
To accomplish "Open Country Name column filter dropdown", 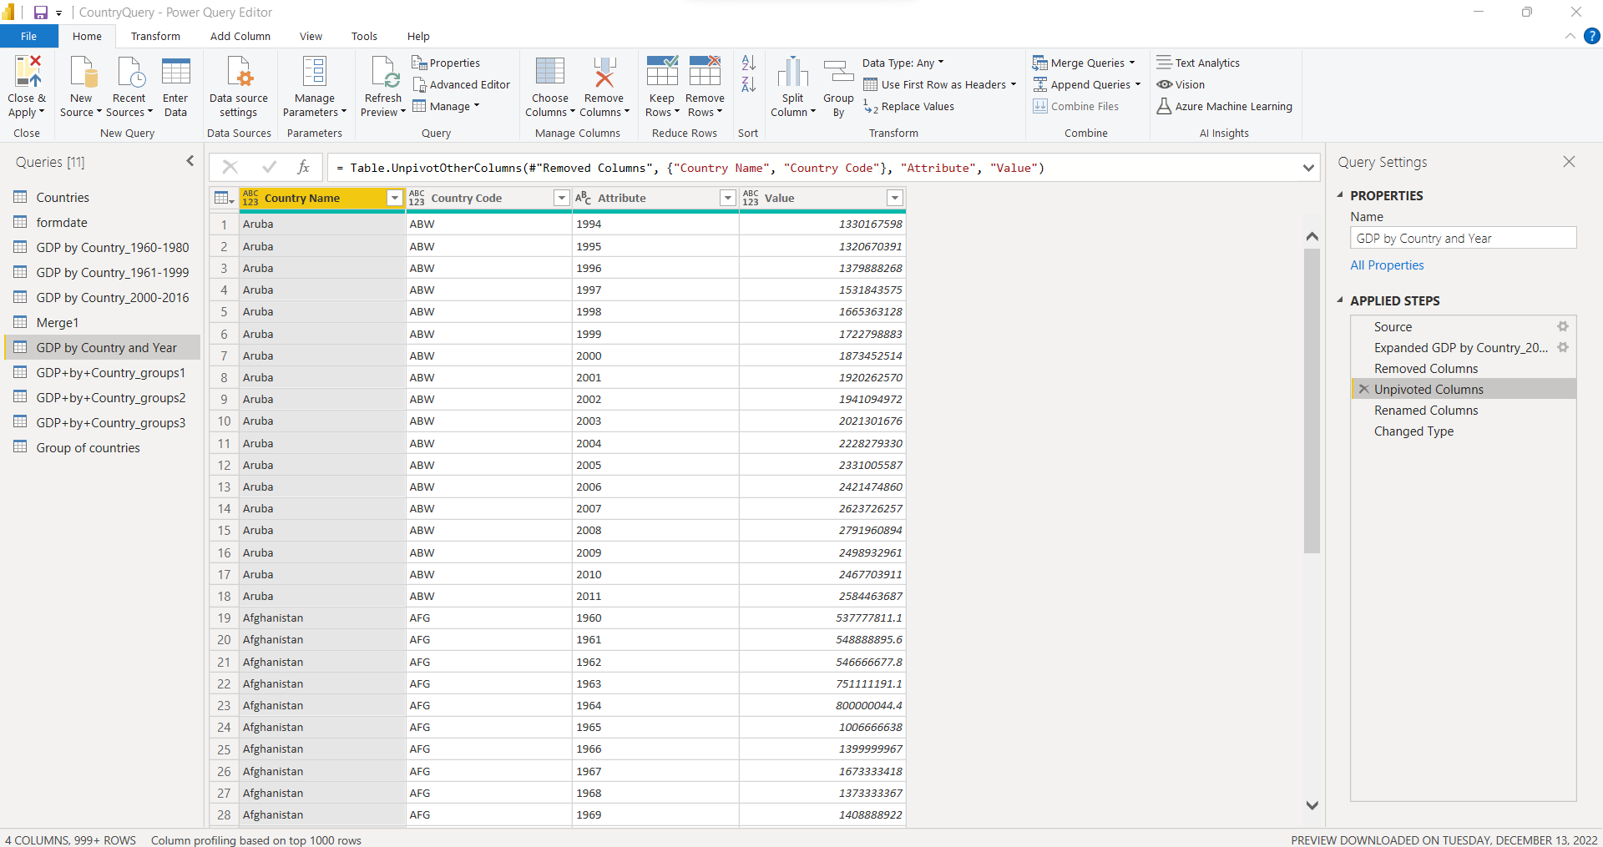I will click(x=395, y=198).
